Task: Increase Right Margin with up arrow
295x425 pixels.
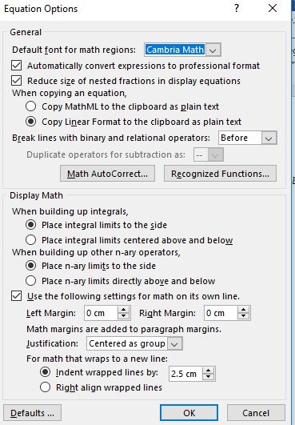Action: (244, 310)
